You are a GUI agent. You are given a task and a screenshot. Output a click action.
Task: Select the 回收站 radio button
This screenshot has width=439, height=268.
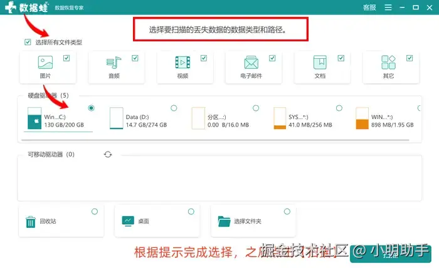[x=95, y=212]
